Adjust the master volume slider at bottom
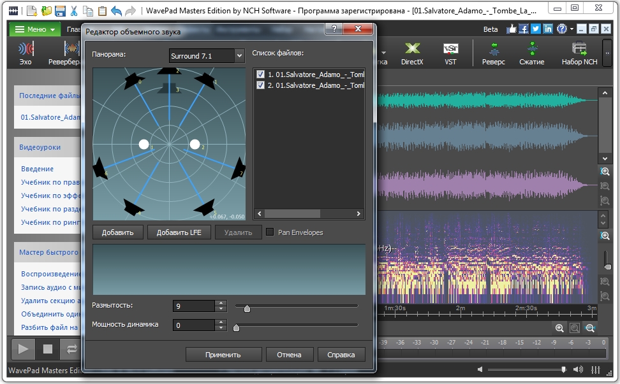The image size is (620, 384). click(563, 369)
